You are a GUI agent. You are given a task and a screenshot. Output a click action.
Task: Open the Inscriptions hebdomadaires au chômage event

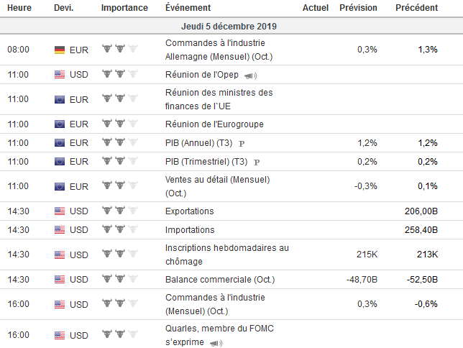(226, 255)
